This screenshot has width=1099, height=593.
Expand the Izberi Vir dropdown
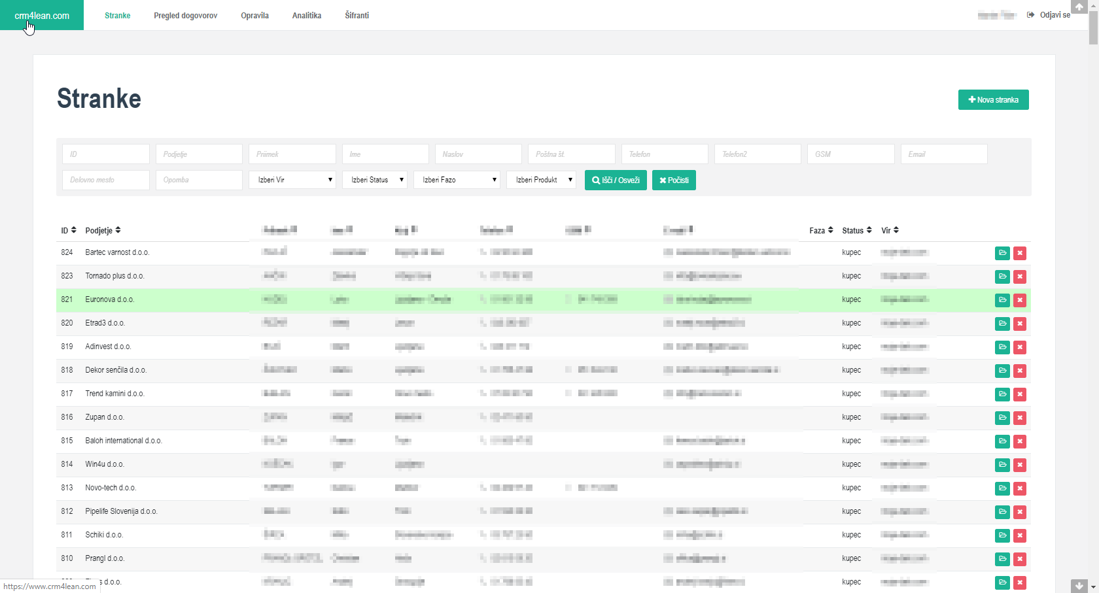(x=292, y=180)
